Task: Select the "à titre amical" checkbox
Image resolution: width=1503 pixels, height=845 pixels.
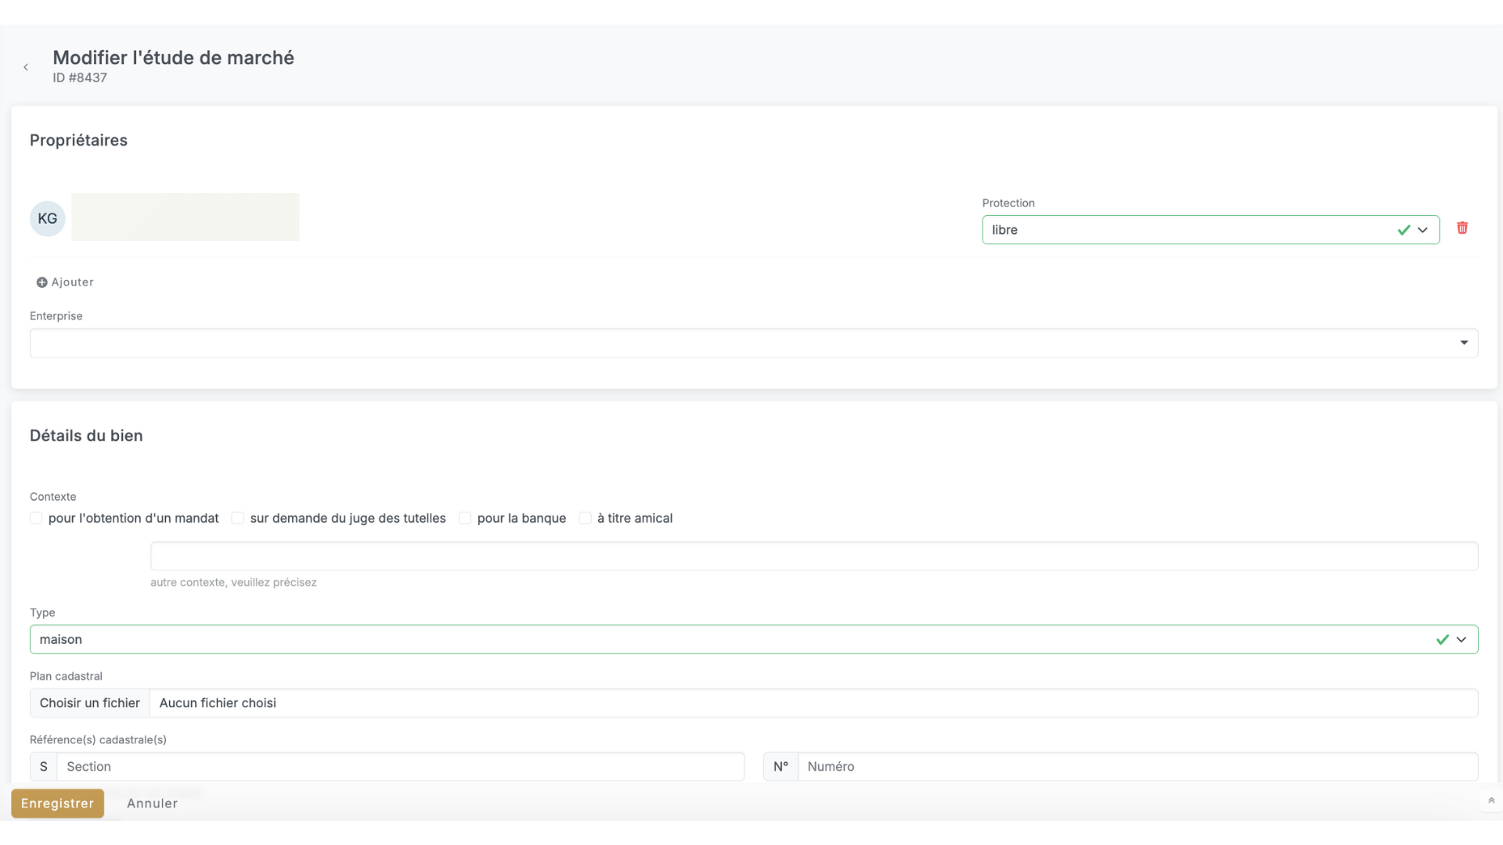Action: tap(585, 518)
